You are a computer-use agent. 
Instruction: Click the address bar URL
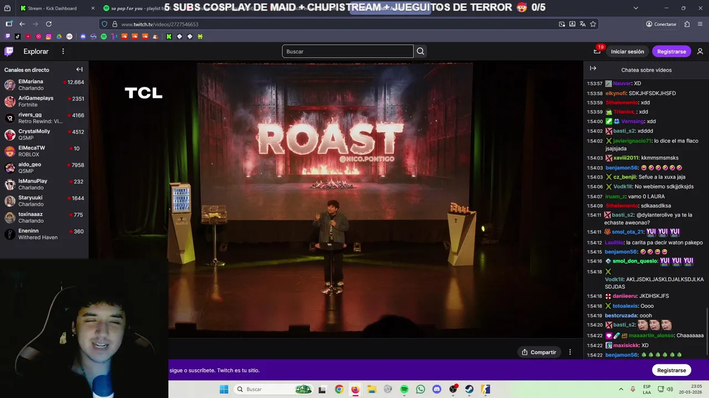160,24
